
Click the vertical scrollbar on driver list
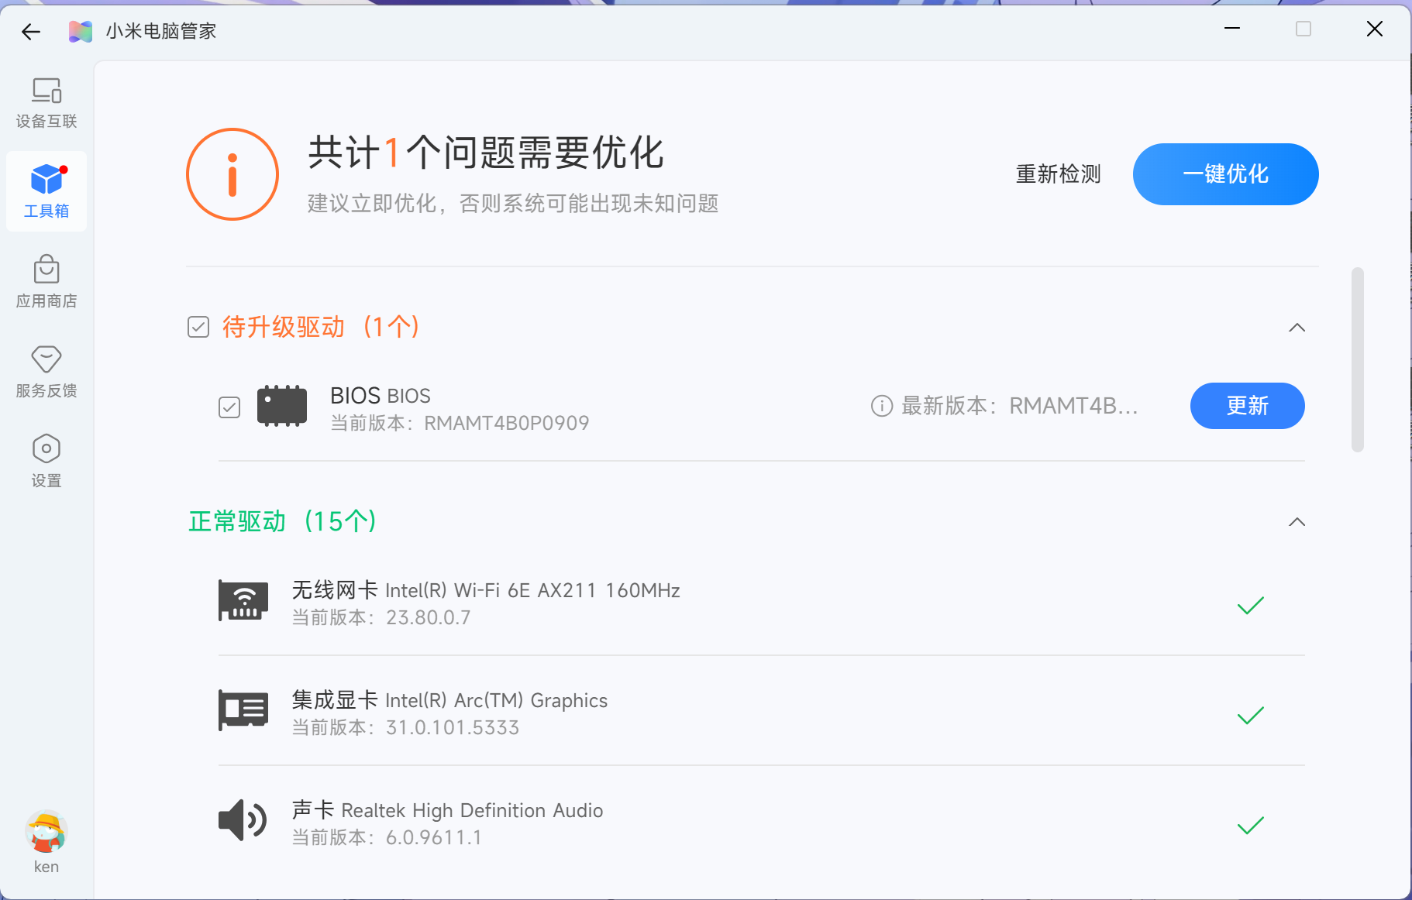(x=1357, y=359)
